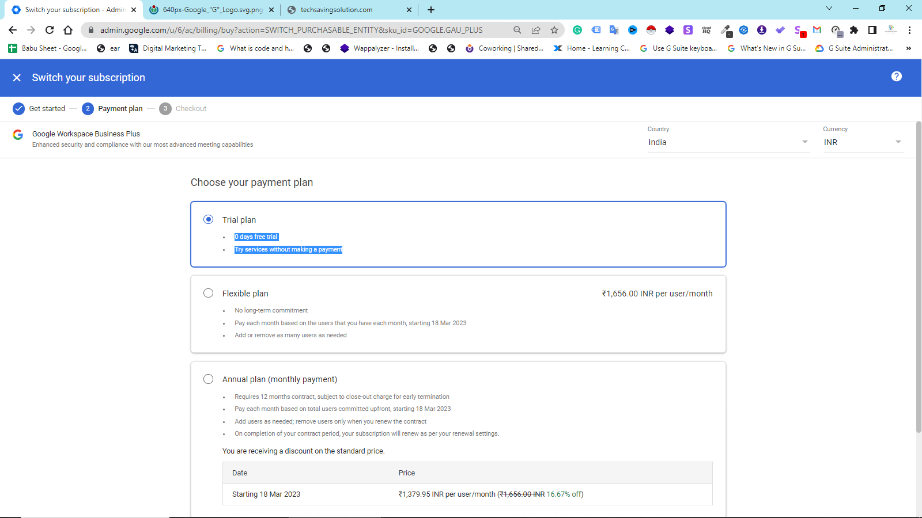The height and width of the screenshot is (518, 922).
Task: Show more bookmarks with the double chevron
Action: (909, 48)
